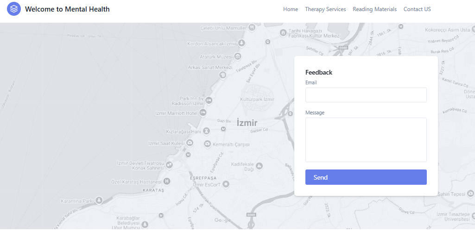Click the Park Inn by Radisson hotel icon
This screenshot has height=232, width=475.
click(x=209, y=100)
